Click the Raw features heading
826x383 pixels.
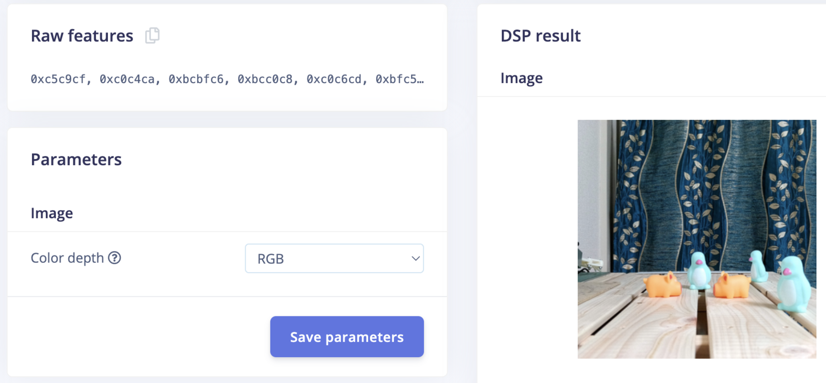(x=82, y=36)
